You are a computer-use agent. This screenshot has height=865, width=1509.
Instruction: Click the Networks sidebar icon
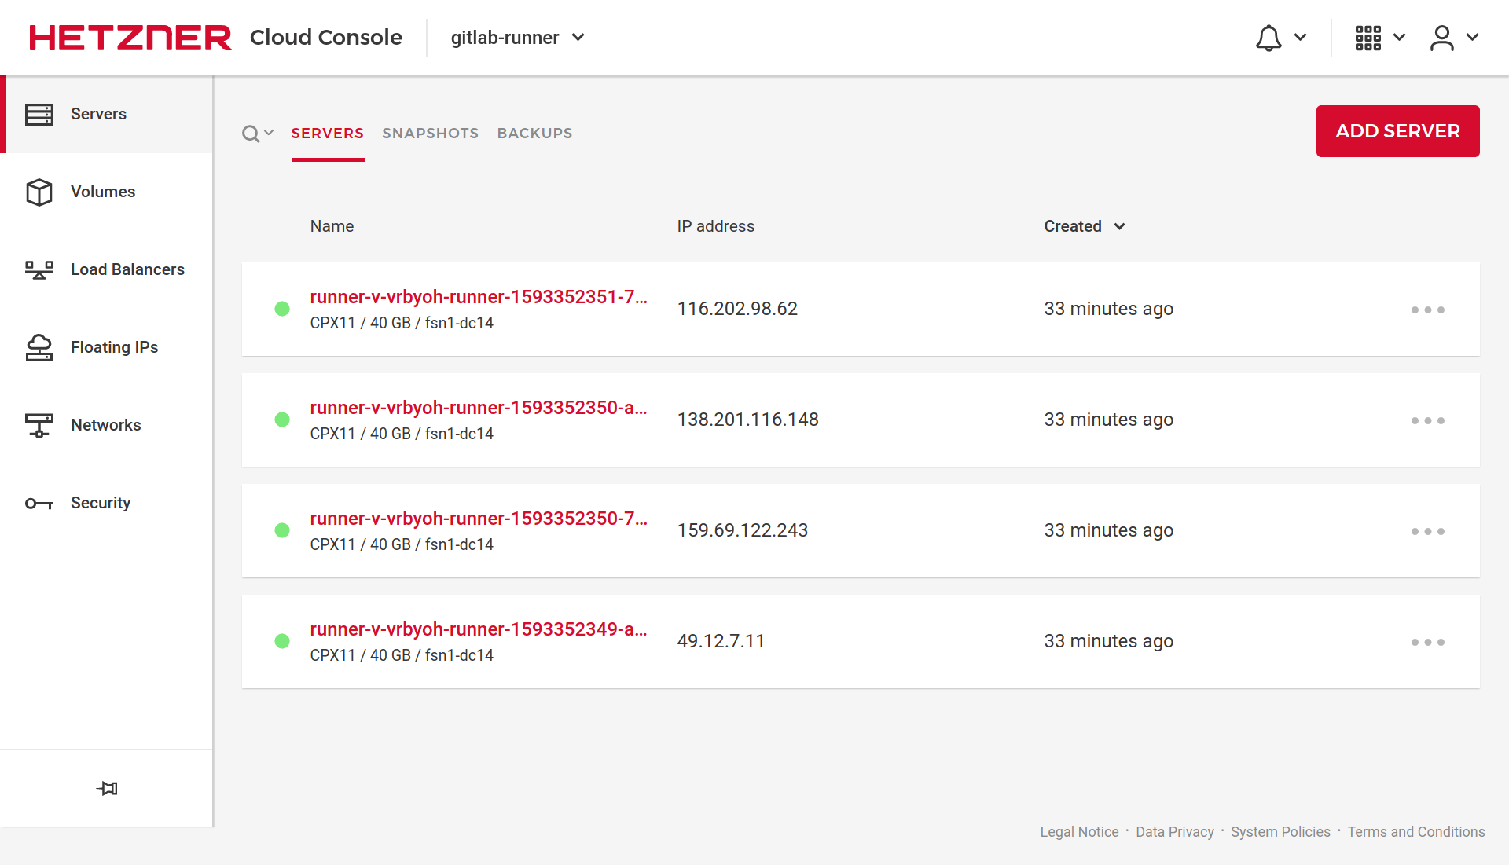tap(39, 426)
